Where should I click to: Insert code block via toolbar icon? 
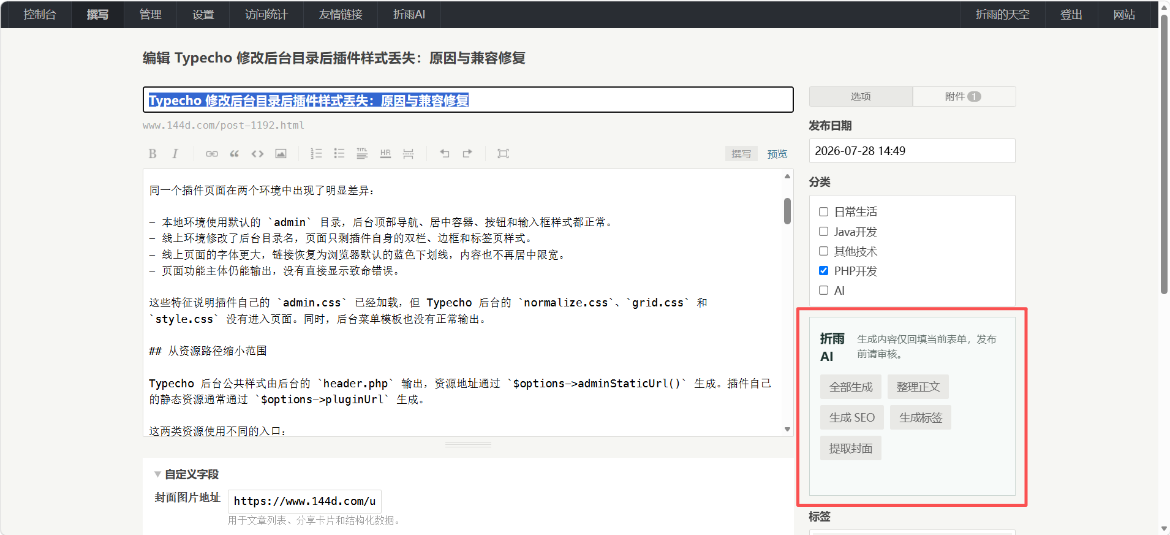pos(257,154)
